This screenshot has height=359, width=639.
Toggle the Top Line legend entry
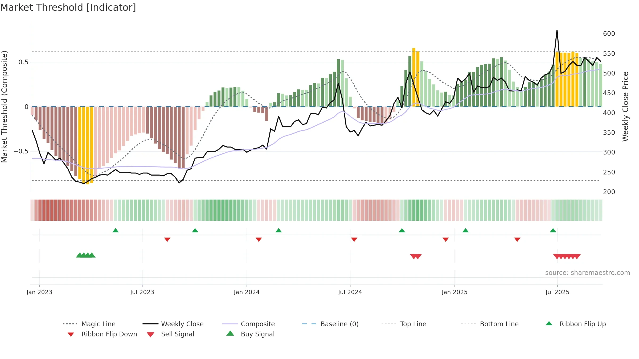tap(404, 324)
